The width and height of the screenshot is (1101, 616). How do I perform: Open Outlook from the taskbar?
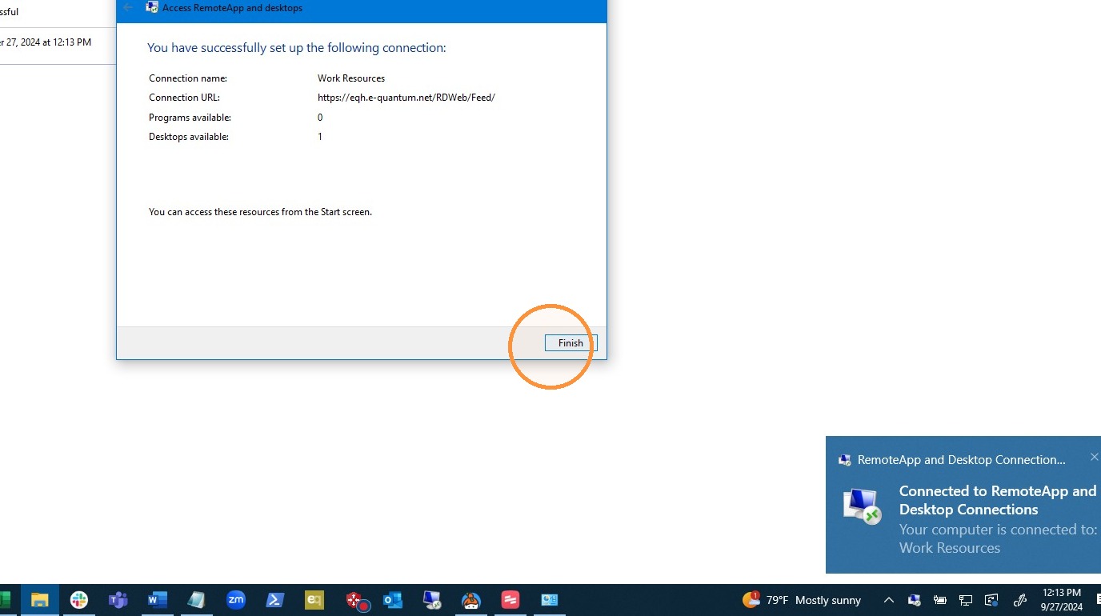click(393, 600)
